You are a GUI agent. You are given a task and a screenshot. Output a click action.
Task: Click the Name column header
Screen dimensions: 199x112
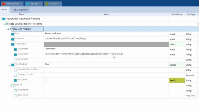(22, 14)
